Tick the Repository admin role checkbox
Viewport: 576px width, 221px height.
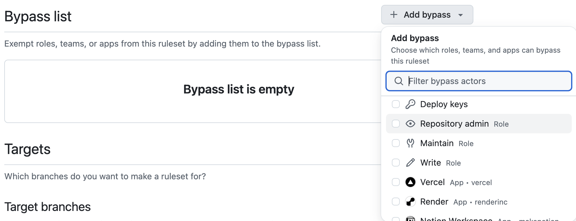pyautogui.click(x=396, y=124)
